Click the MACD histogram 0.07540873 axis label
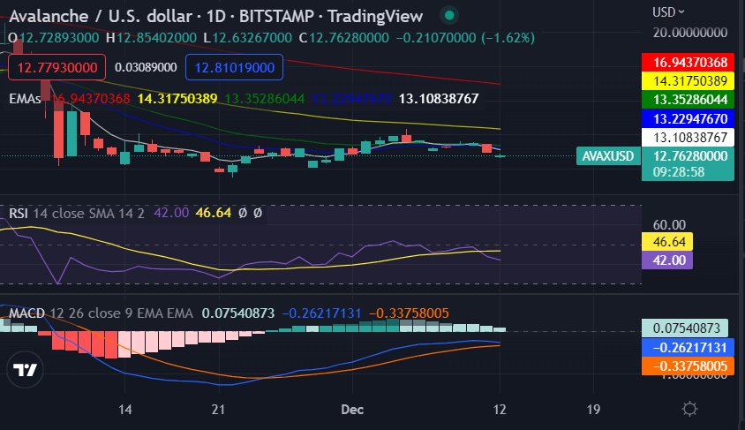The image size is (745, 430). (x=685, y=328)
